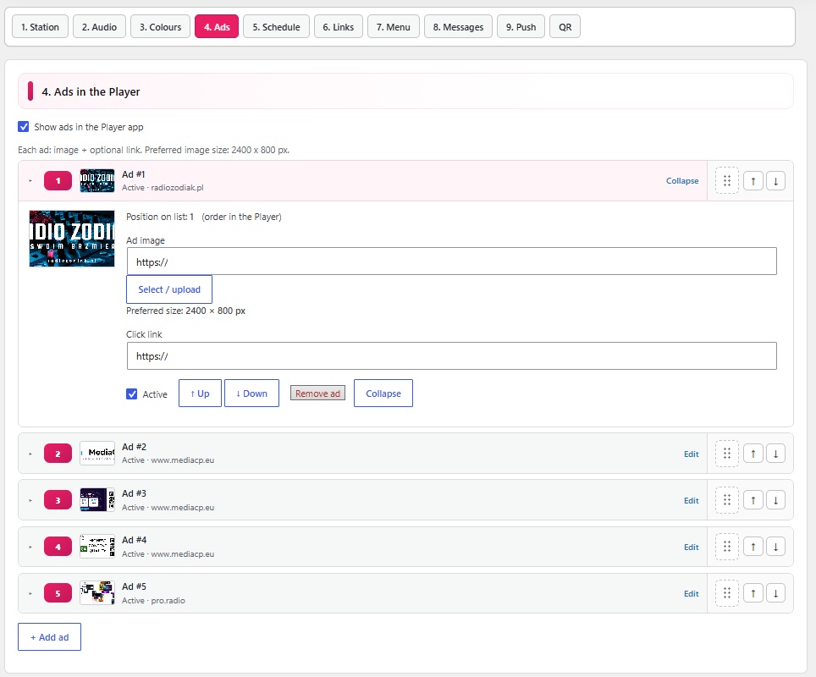816x677 pixels.
Task: Open the 5. Schedule tab
Action: (x=276, y=26)
